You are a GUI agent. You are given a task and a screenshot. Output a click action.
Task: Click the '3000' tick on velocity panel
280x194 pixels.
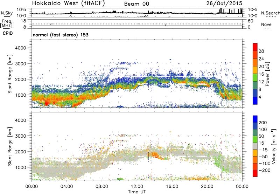click(21, 136)
